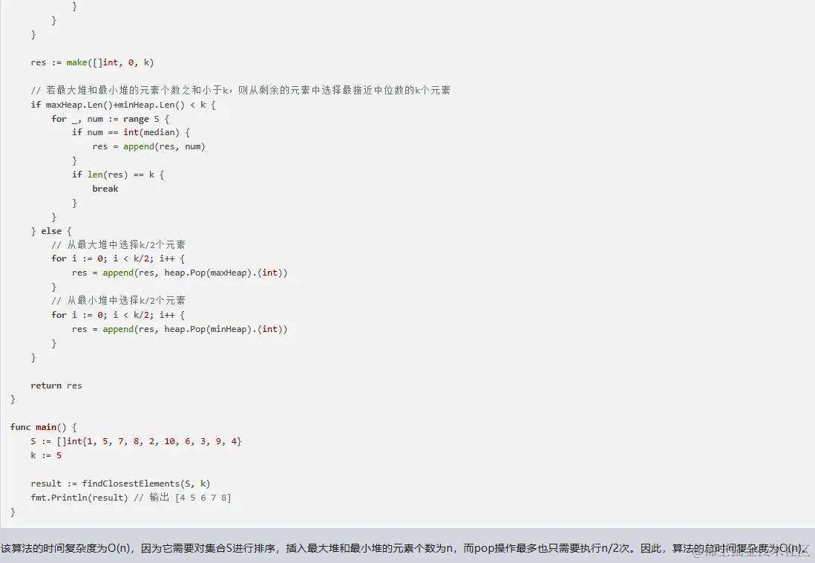Screen dimensions: 815x563
Task: Click the comment starting '// 若最大堆和最小堆'
Action: click(x=240, y=91)
